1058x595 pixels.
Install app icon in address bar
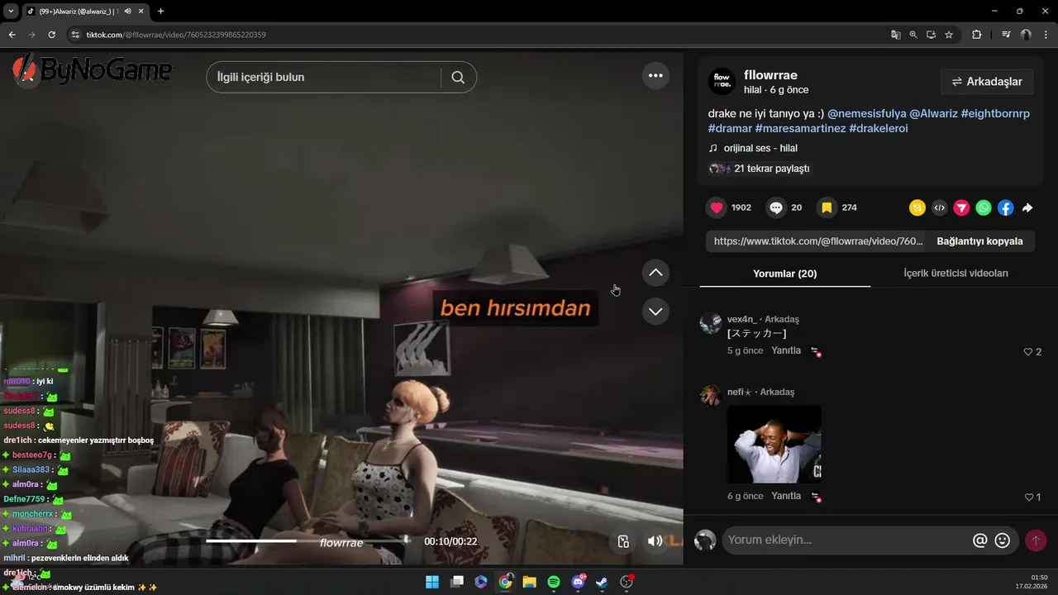tap(931, 35)
